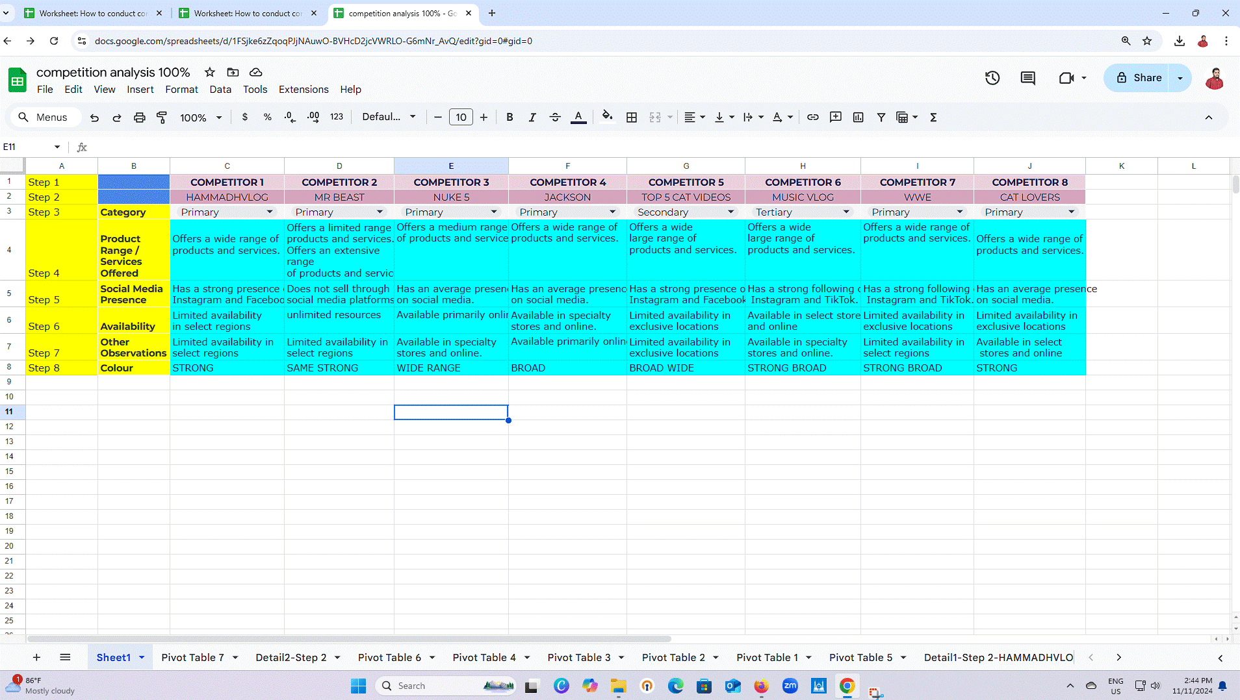Click taskbar Search box
The width and height of the screenshot is (1240, 700).
pyautogui.click(x=446, y=686)
